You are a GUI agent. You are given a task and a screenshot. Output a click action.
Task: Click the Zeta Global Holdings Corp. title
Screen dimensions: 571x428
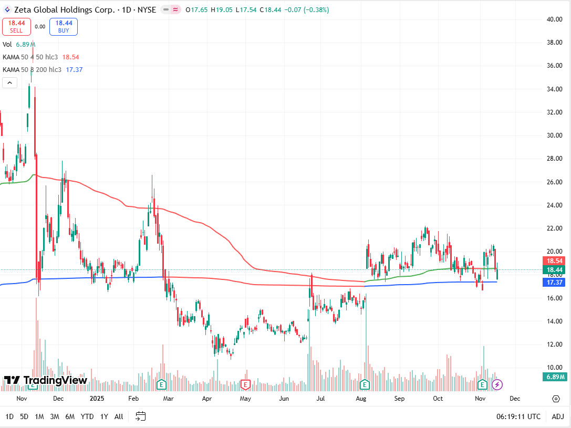(x=64, y=10)
